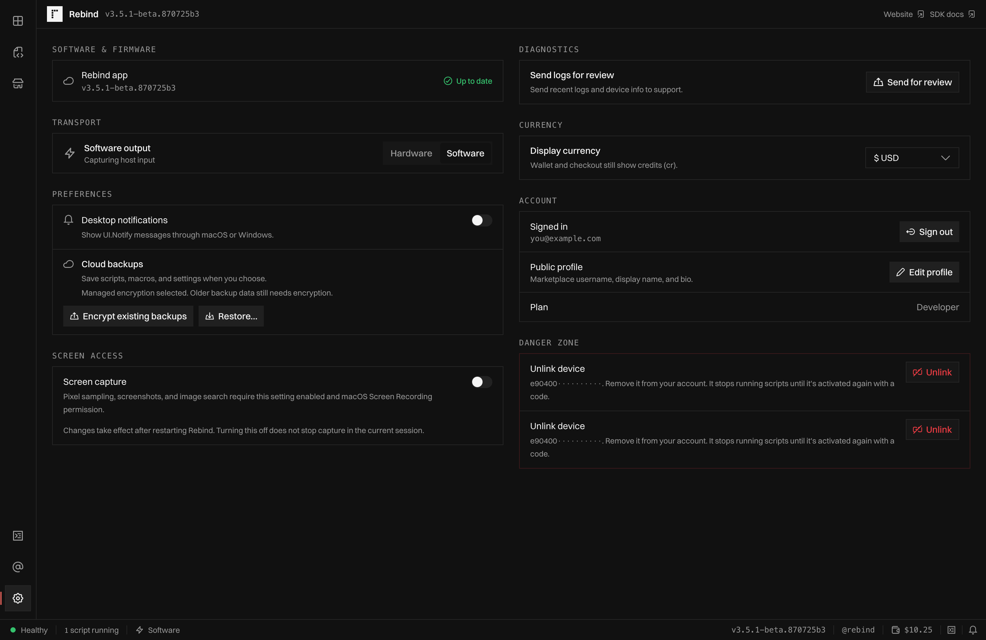
Task: Click the cloud icon beside Cloud backups
Action: (x=68, y=264)
